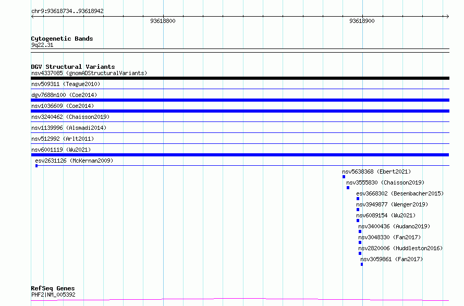The image size is (464, 306).
Task: Open variant nsv6001119 (Wu2021)
Action: [61, 150]
